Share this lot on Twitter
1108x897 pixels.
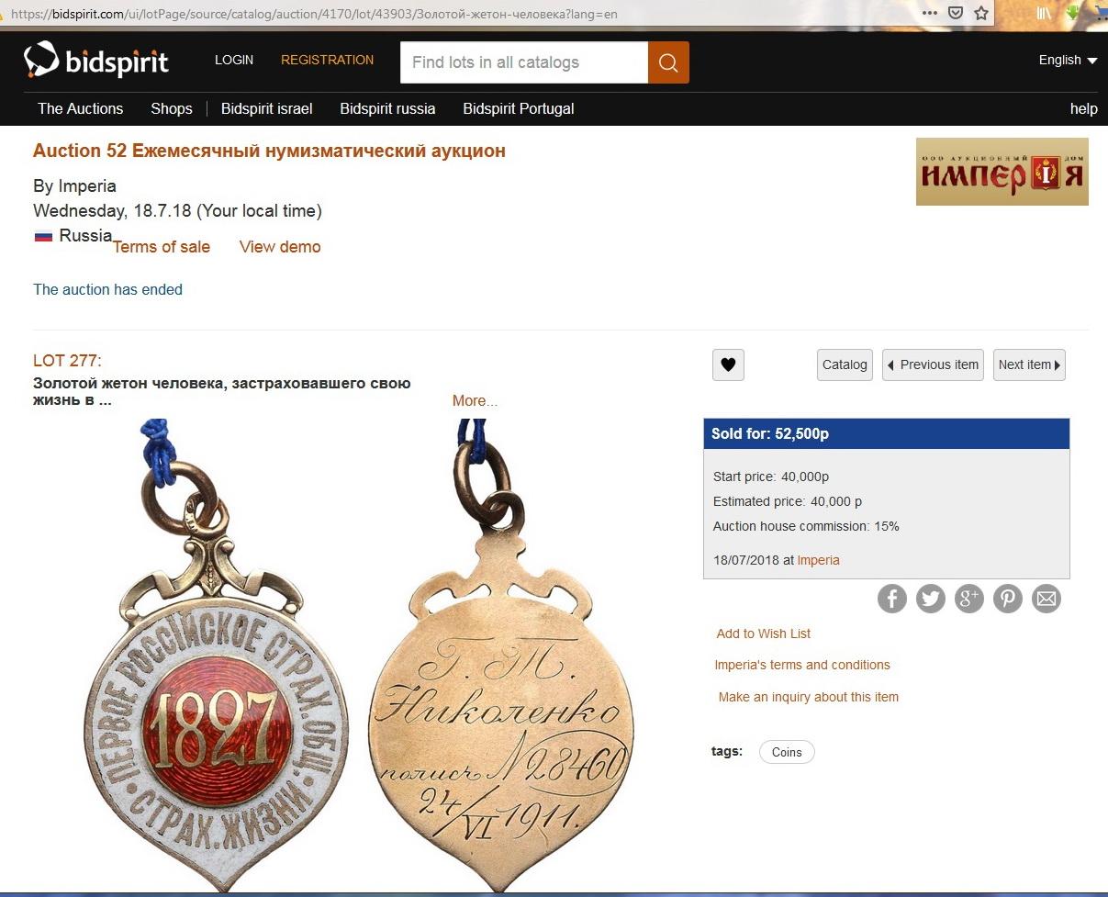click(930, 600)
